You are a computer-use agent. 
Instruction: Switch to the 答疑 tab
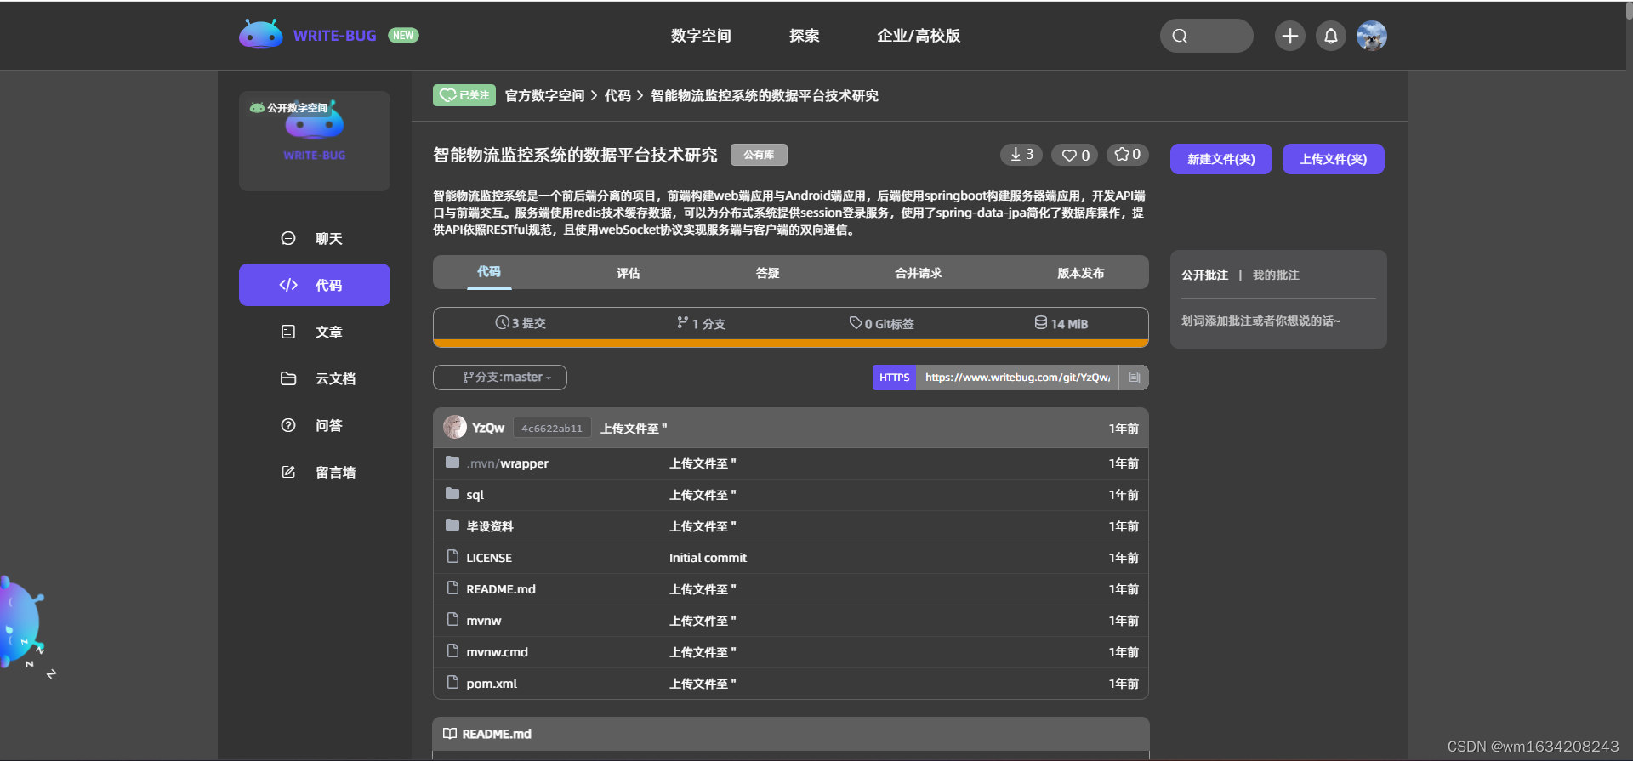pos(768,273)
